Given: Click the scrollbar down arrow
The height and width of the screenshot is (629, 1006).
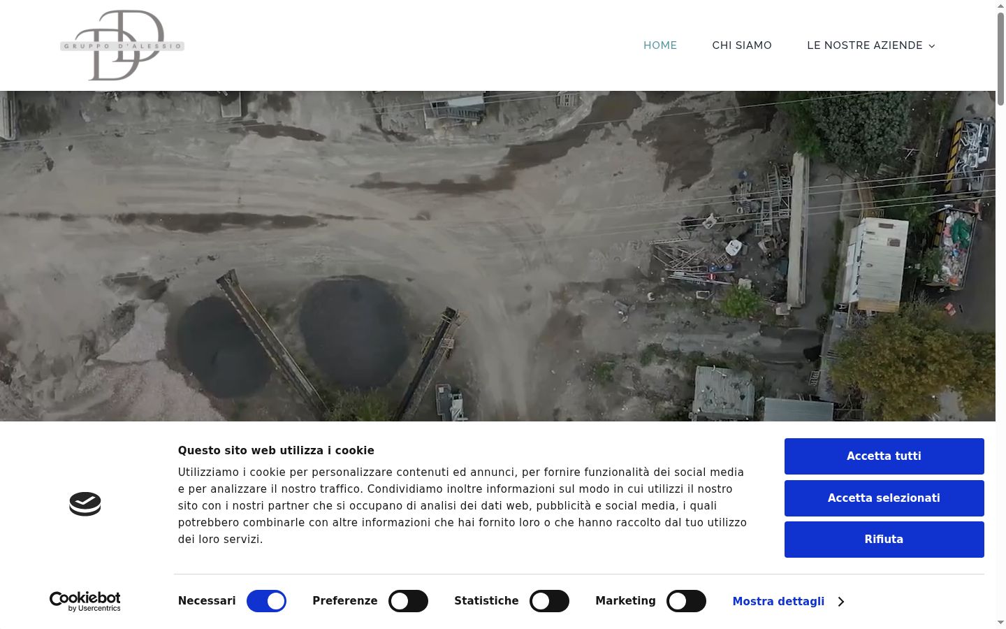Looking at the screenshot, I should click(1000, 623).
